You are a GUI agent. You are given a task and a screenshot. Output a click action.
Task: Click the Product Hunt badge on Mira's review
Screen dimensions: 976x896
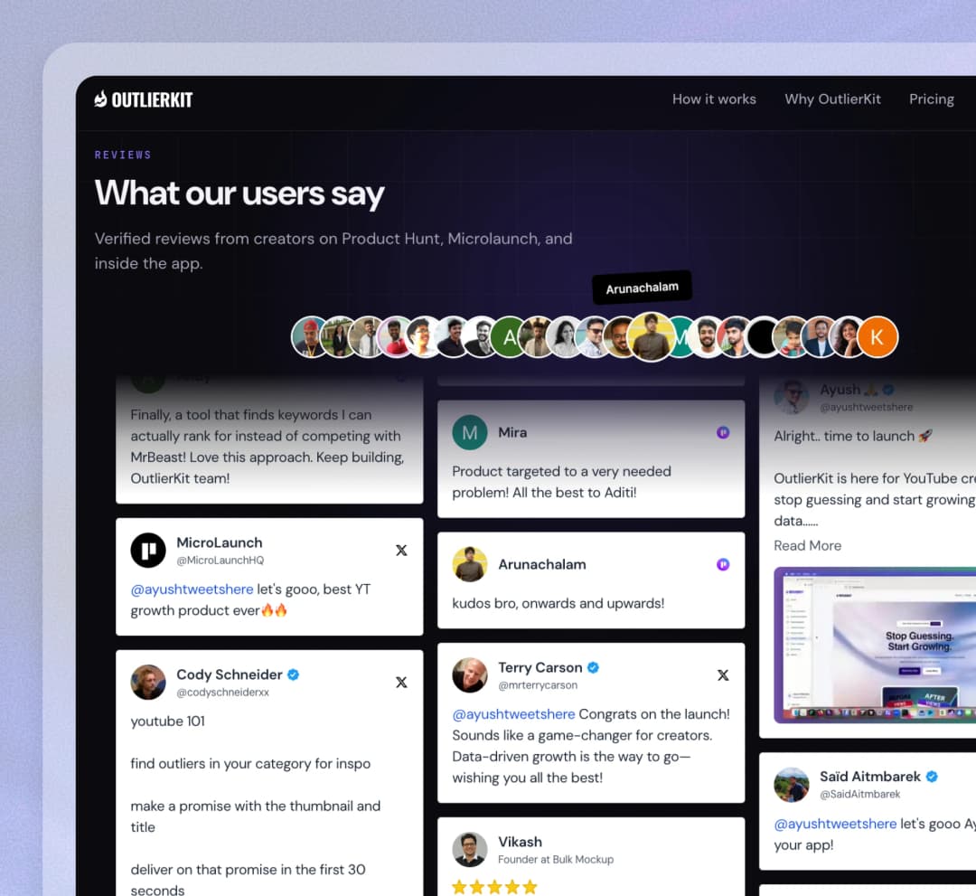[x=723, y=433]
